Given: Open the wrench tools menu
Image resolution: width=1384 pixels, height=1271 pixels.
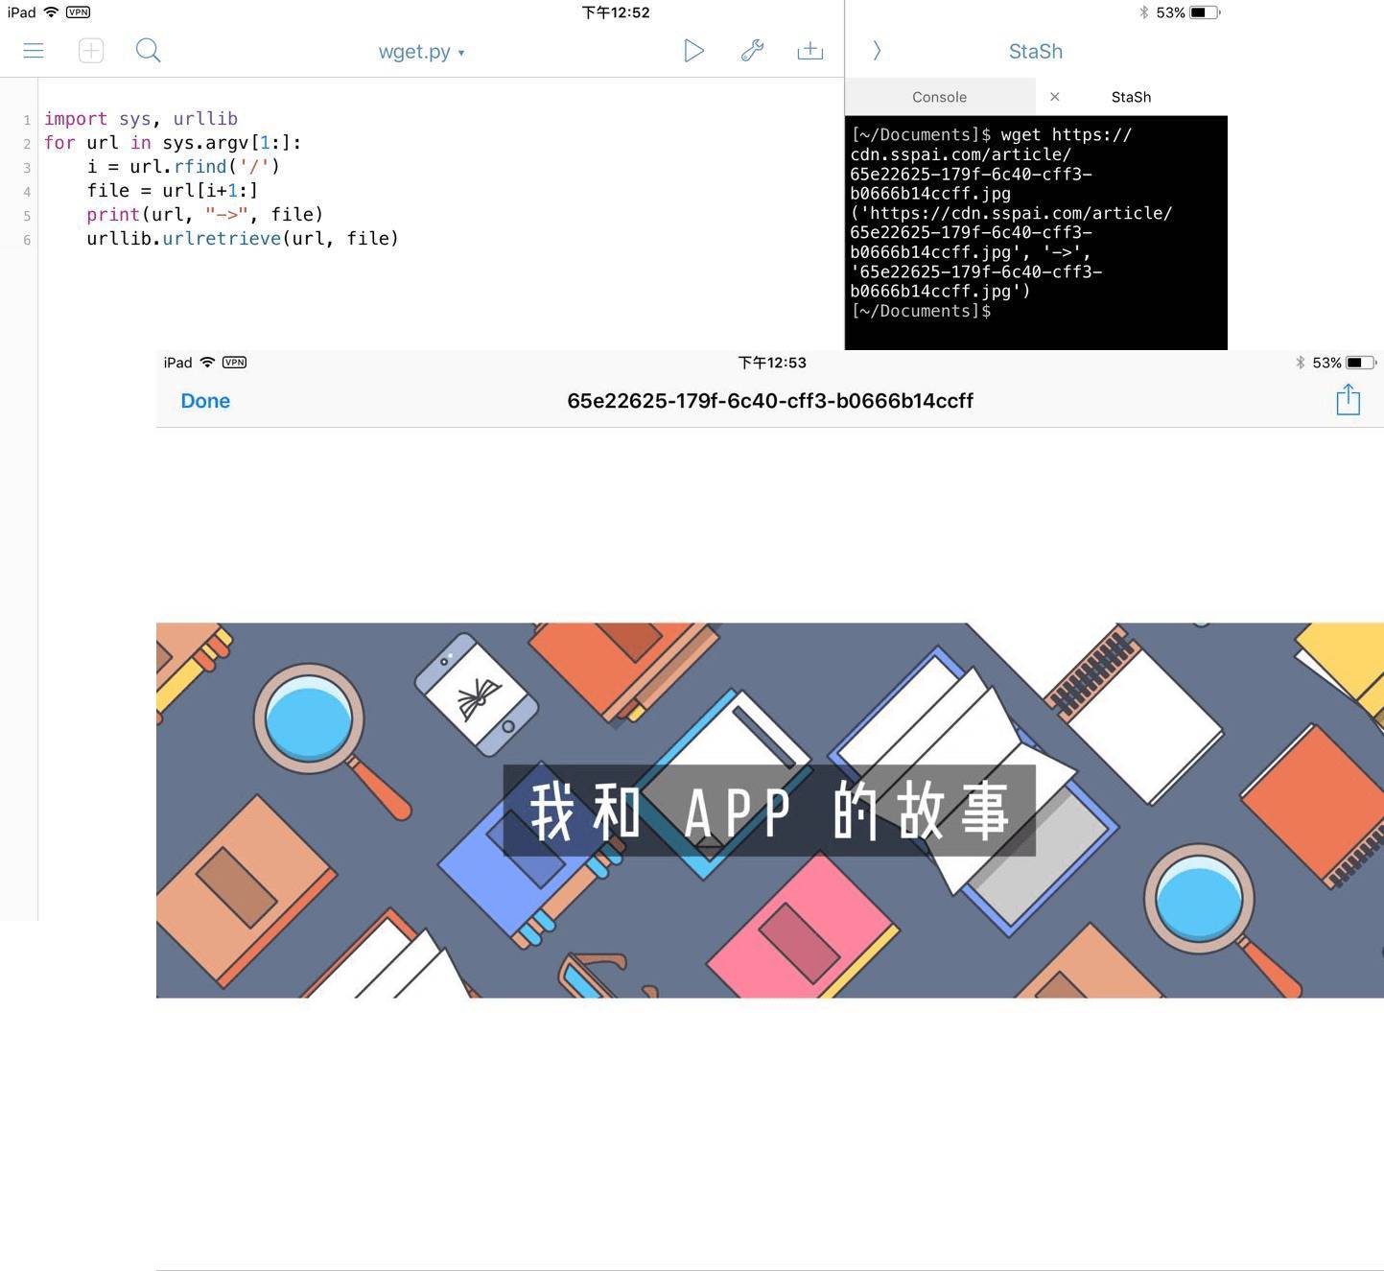Looking at the screenshot, I should tap(752, 51).
